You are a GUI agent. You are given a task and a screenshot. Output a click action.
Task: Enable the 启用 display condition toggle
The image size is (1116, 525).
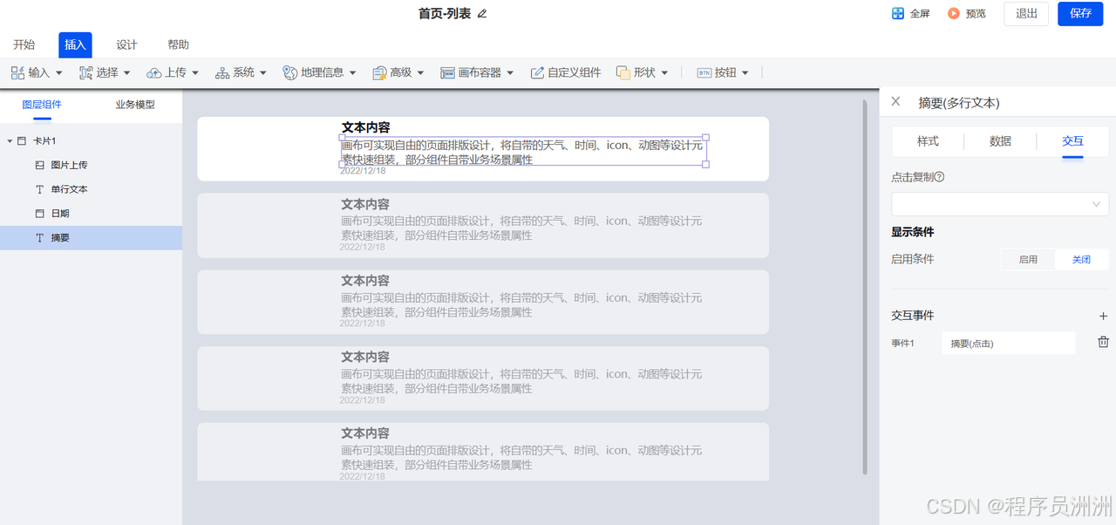click(x=1028, y=259)
